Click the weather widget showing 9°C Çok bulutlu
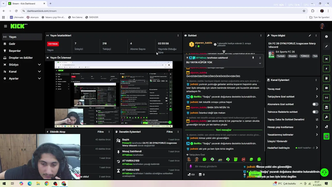 [x=284, y=184]
